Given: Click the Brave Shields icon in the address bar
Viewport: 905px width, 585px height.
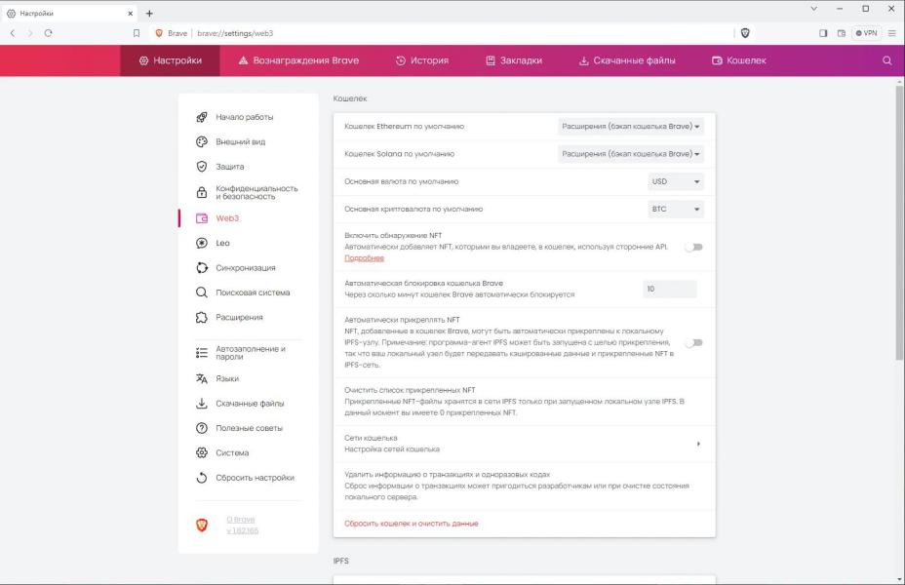Looking at the screenshot, I should [745, 33].
